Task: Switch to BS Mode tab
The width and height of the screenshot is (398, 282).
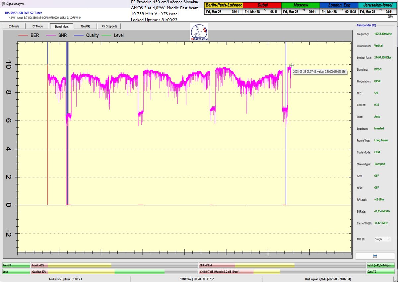Action: (13, 26)
